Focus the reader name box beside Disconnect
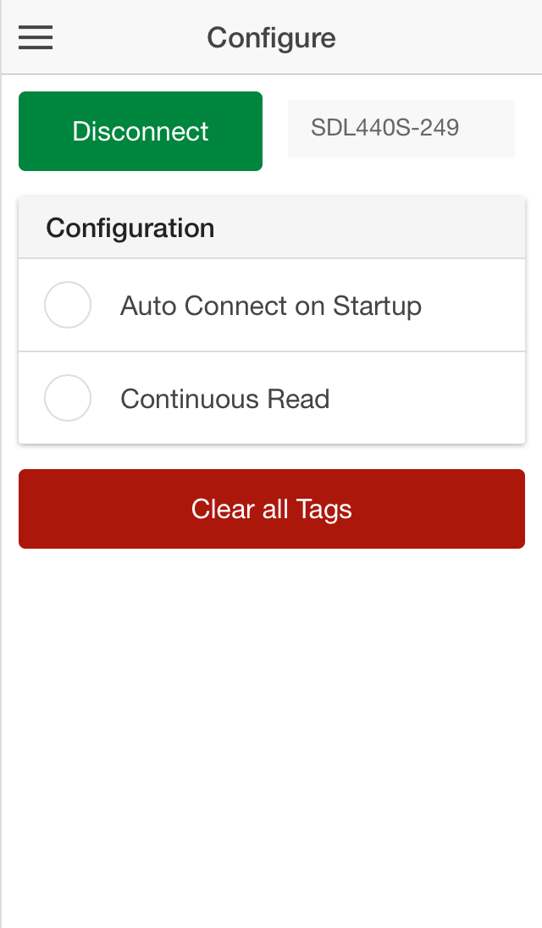This screenshot has width=542, height=928. (401, 129)
